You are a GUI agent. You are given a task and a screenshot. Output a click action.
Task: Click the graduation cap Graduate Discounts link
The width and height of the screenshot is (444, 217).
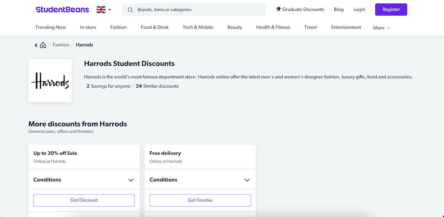coord(300,10)
